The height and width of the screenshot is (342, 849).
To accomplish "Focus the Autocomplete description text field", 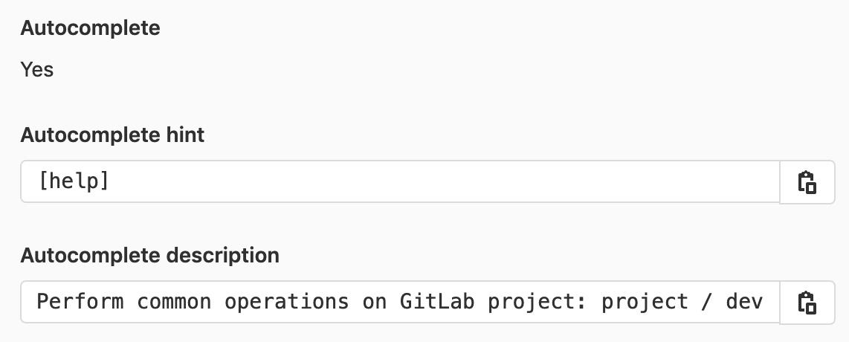I will 400,301.
